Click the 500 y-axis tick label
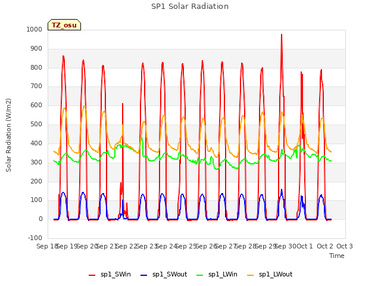The height and width of the screenshot is (286, 381). coord(36,124)
